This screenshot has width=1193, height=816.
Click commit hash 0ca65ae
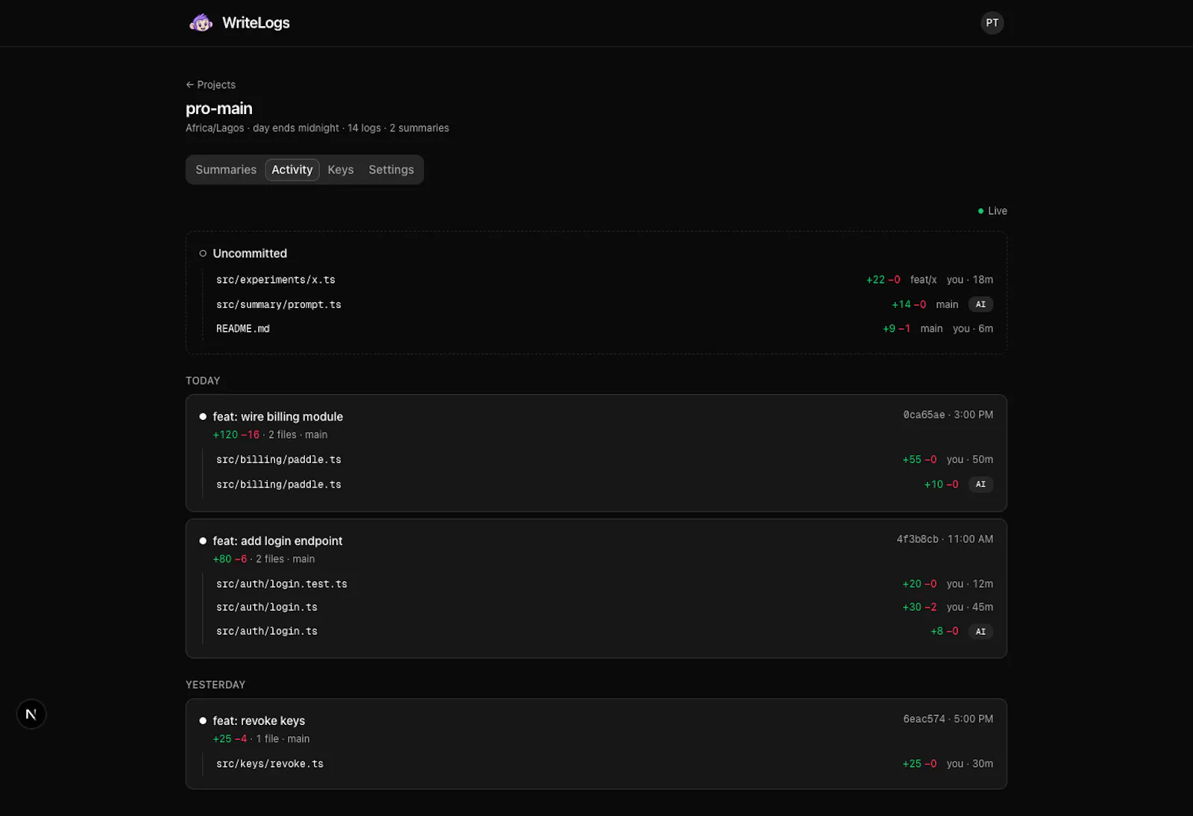point(924,415)
